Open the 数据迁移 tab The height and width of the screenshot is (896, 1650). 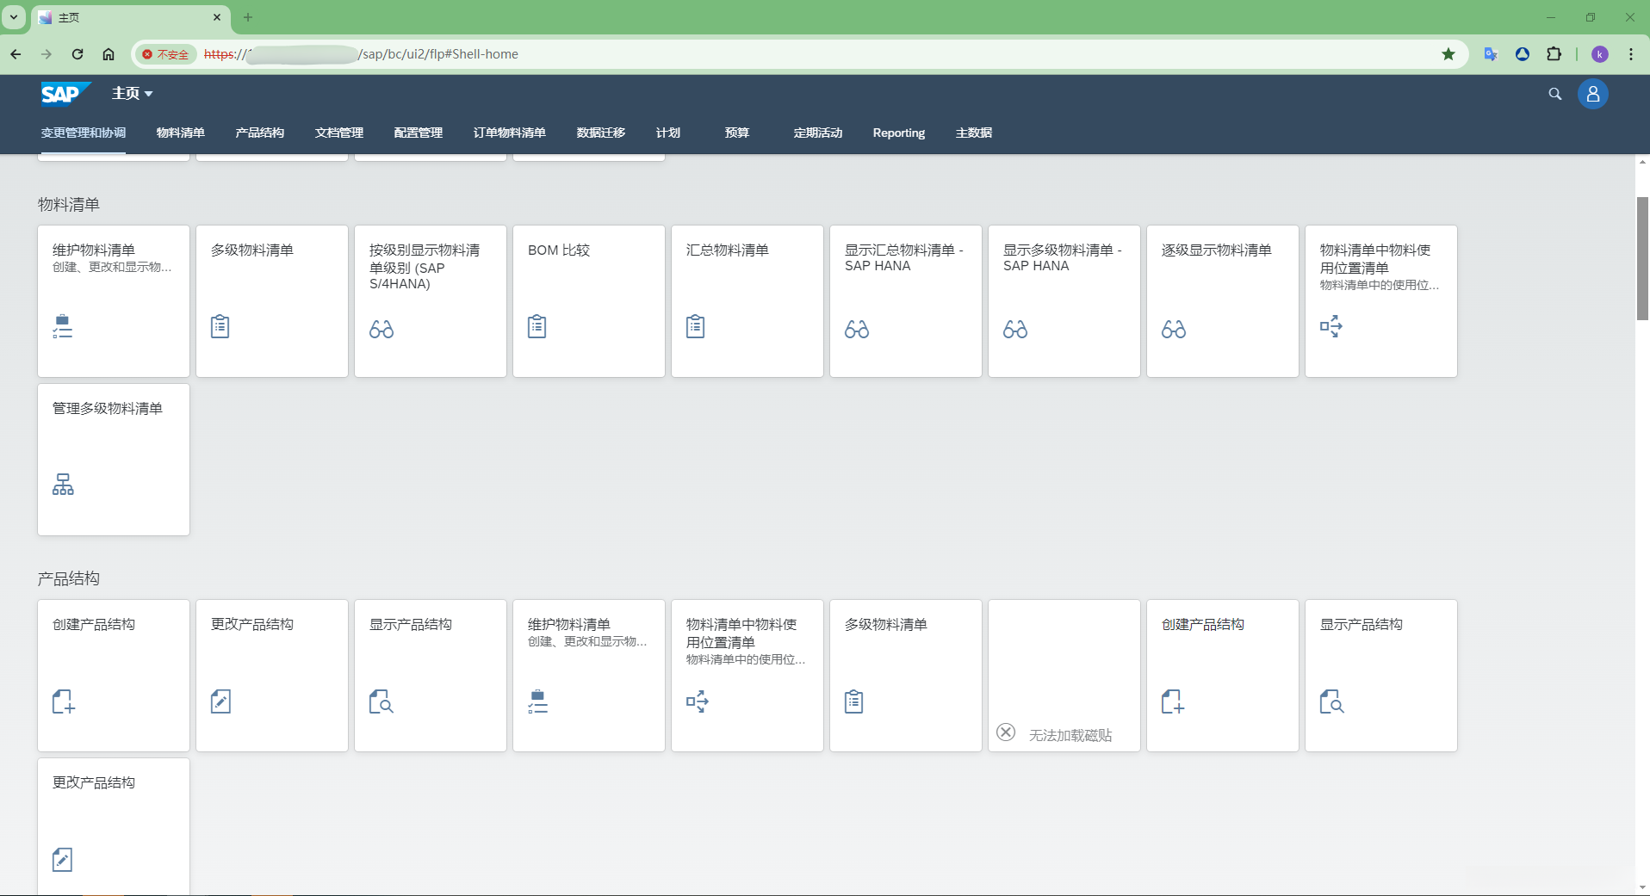click(x=601, y=133)
